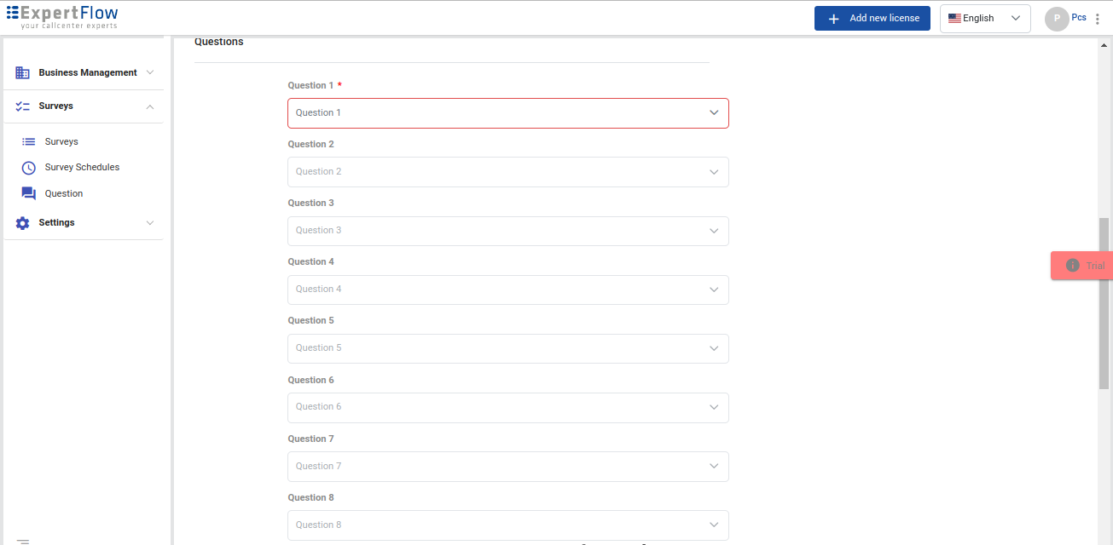1113x545 pixels.
Task: Open the English language selector
Action: [984, 19]
